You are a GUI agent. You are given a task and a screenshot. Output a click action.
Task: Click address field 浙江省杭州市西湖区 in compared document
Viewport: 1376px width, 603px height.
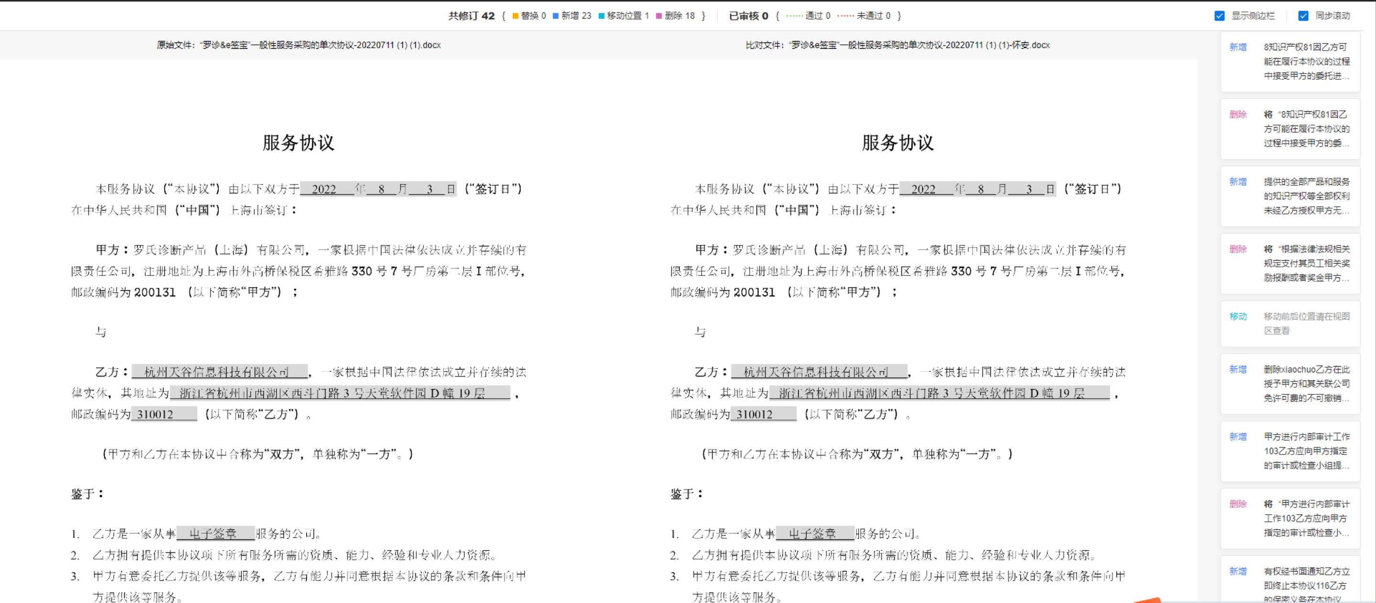click(939, 393)
